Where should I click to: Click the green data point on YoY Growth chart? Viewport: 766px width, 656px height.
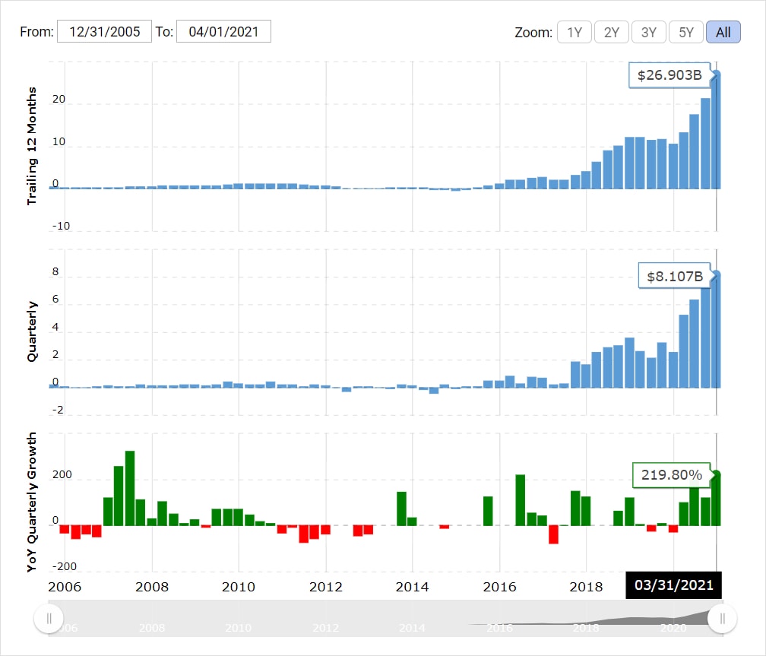[x=717, y=474]
